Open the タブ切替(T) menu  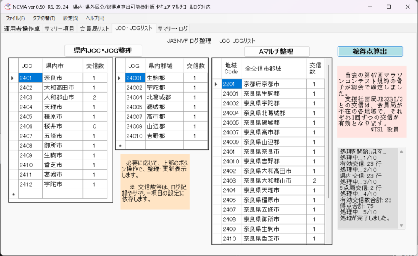[44, 18]
